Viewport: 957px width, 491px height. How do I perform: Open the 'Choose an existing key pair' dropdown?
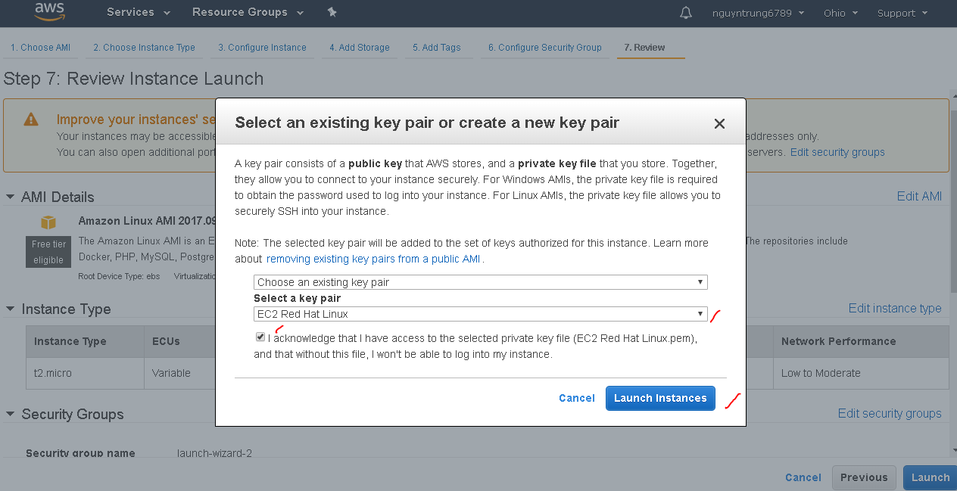[480, 282]
